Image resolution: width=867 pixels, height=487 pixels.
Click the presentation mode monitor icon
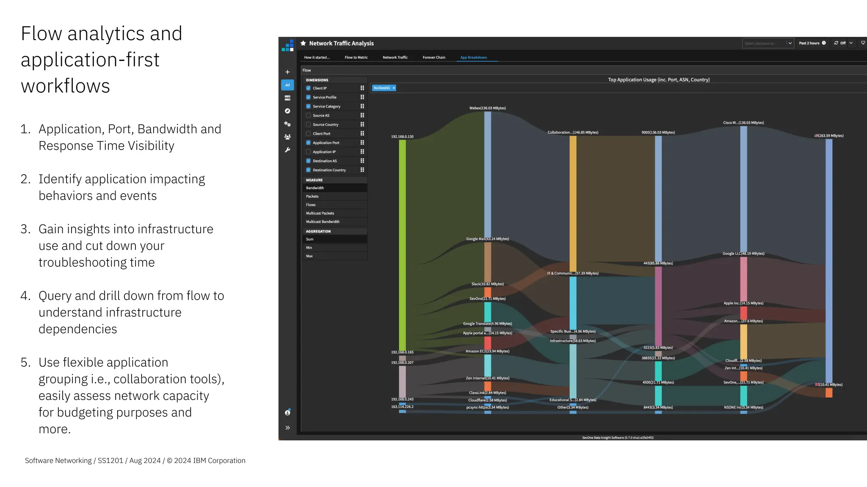pyautogui.click(x=863, y=43)
